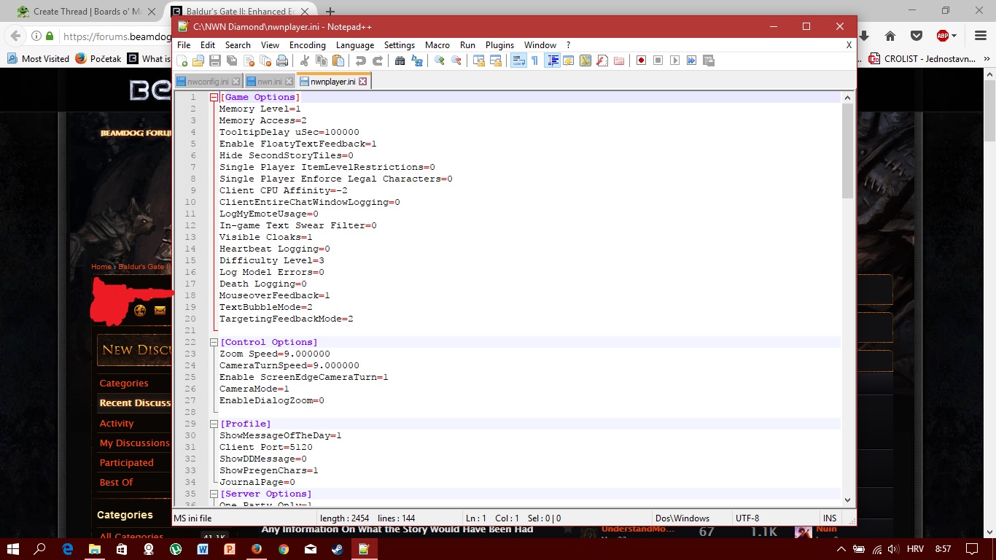Open the Plugins menu
The height and width of the screenshot is (560, 996).
(499, 44)
